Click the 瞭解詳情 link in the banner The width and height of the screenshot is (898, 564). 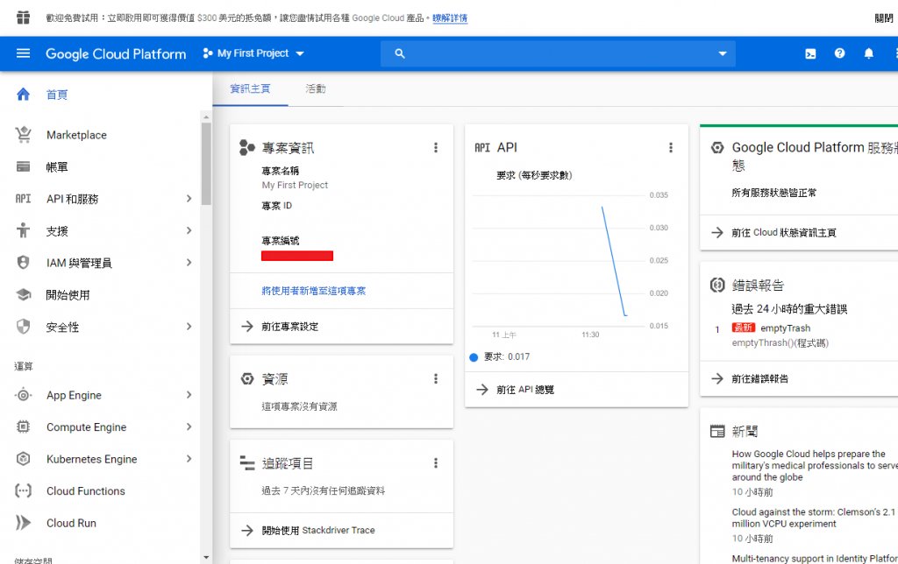pos(450,18)
